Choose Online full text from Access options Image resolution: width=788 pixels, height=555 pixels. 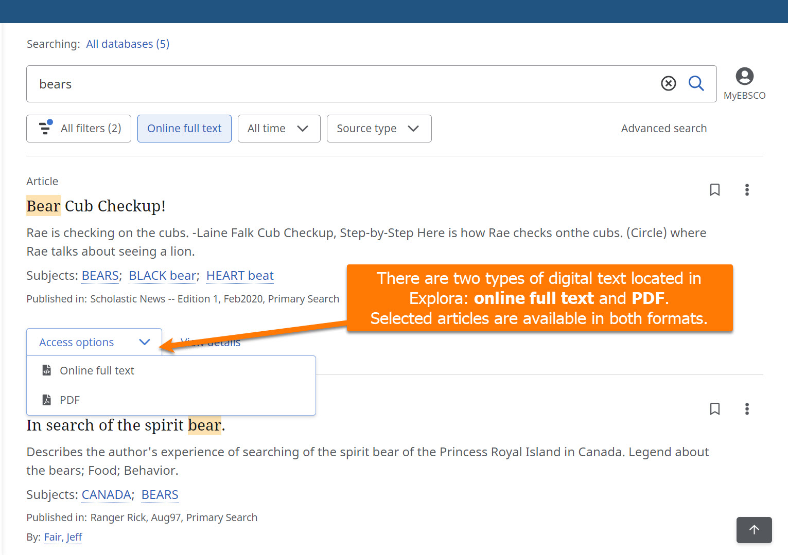(x=171, y=370)
